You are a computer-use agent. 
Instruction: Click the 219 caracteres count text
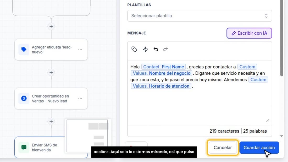tap(224, 131)
